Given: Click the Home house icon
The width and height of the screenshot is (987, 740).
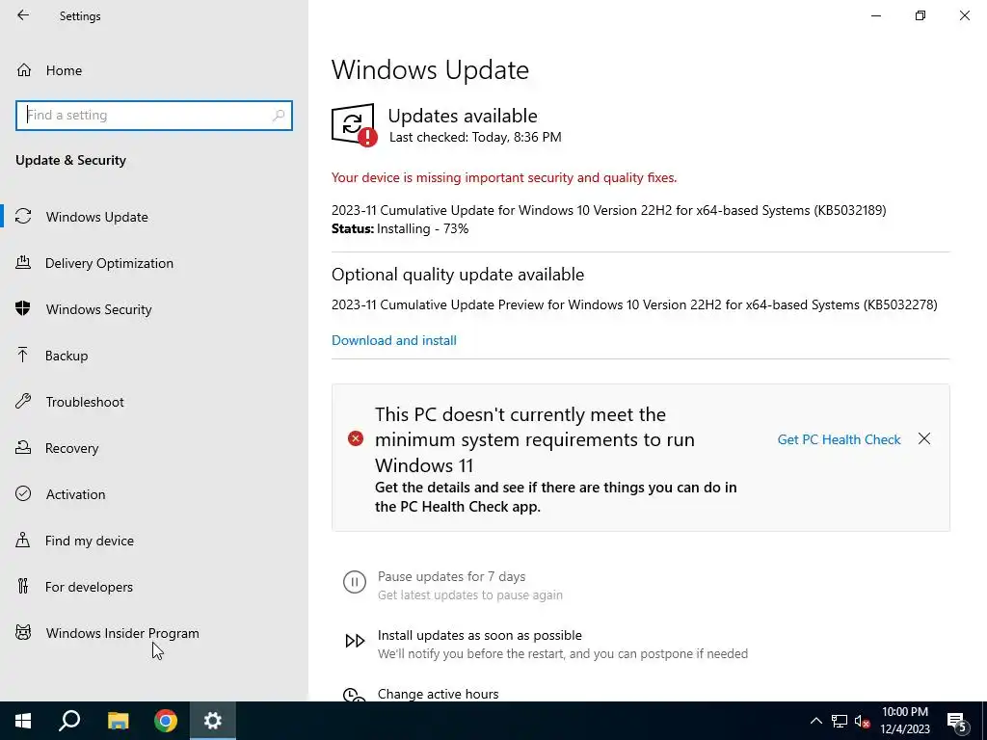Looking at the screenshot, I should tap(24, 69).
